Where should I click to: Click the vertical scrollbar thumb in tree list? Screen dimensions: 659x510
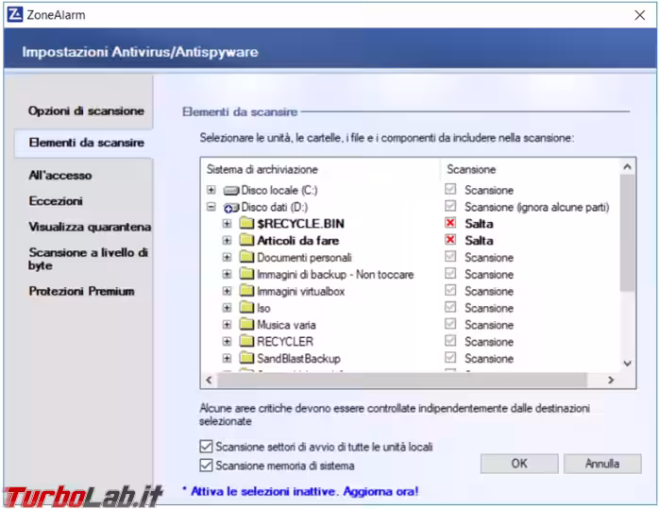click(627, 232)
